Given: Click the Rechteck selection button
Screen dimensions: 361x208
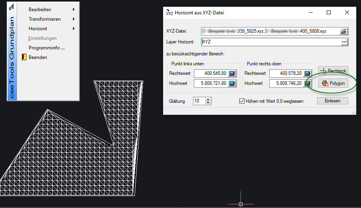Looking at the screenshot, I should coord(333,71).
